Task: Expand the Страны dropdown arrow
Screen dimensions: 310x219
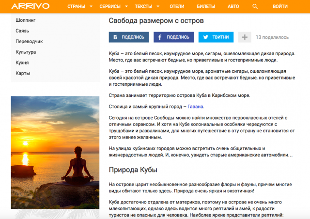Action: point(91,6)
